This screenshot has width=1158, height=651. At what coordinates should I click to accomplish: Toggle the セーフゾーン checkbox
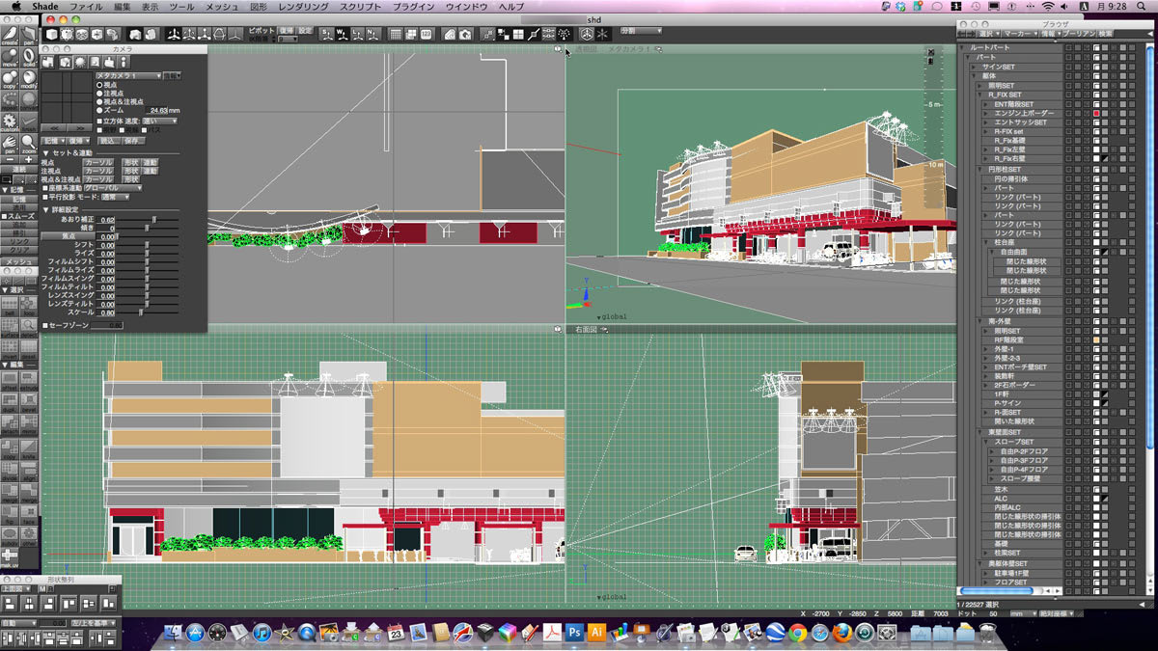[x=45, y=325]
